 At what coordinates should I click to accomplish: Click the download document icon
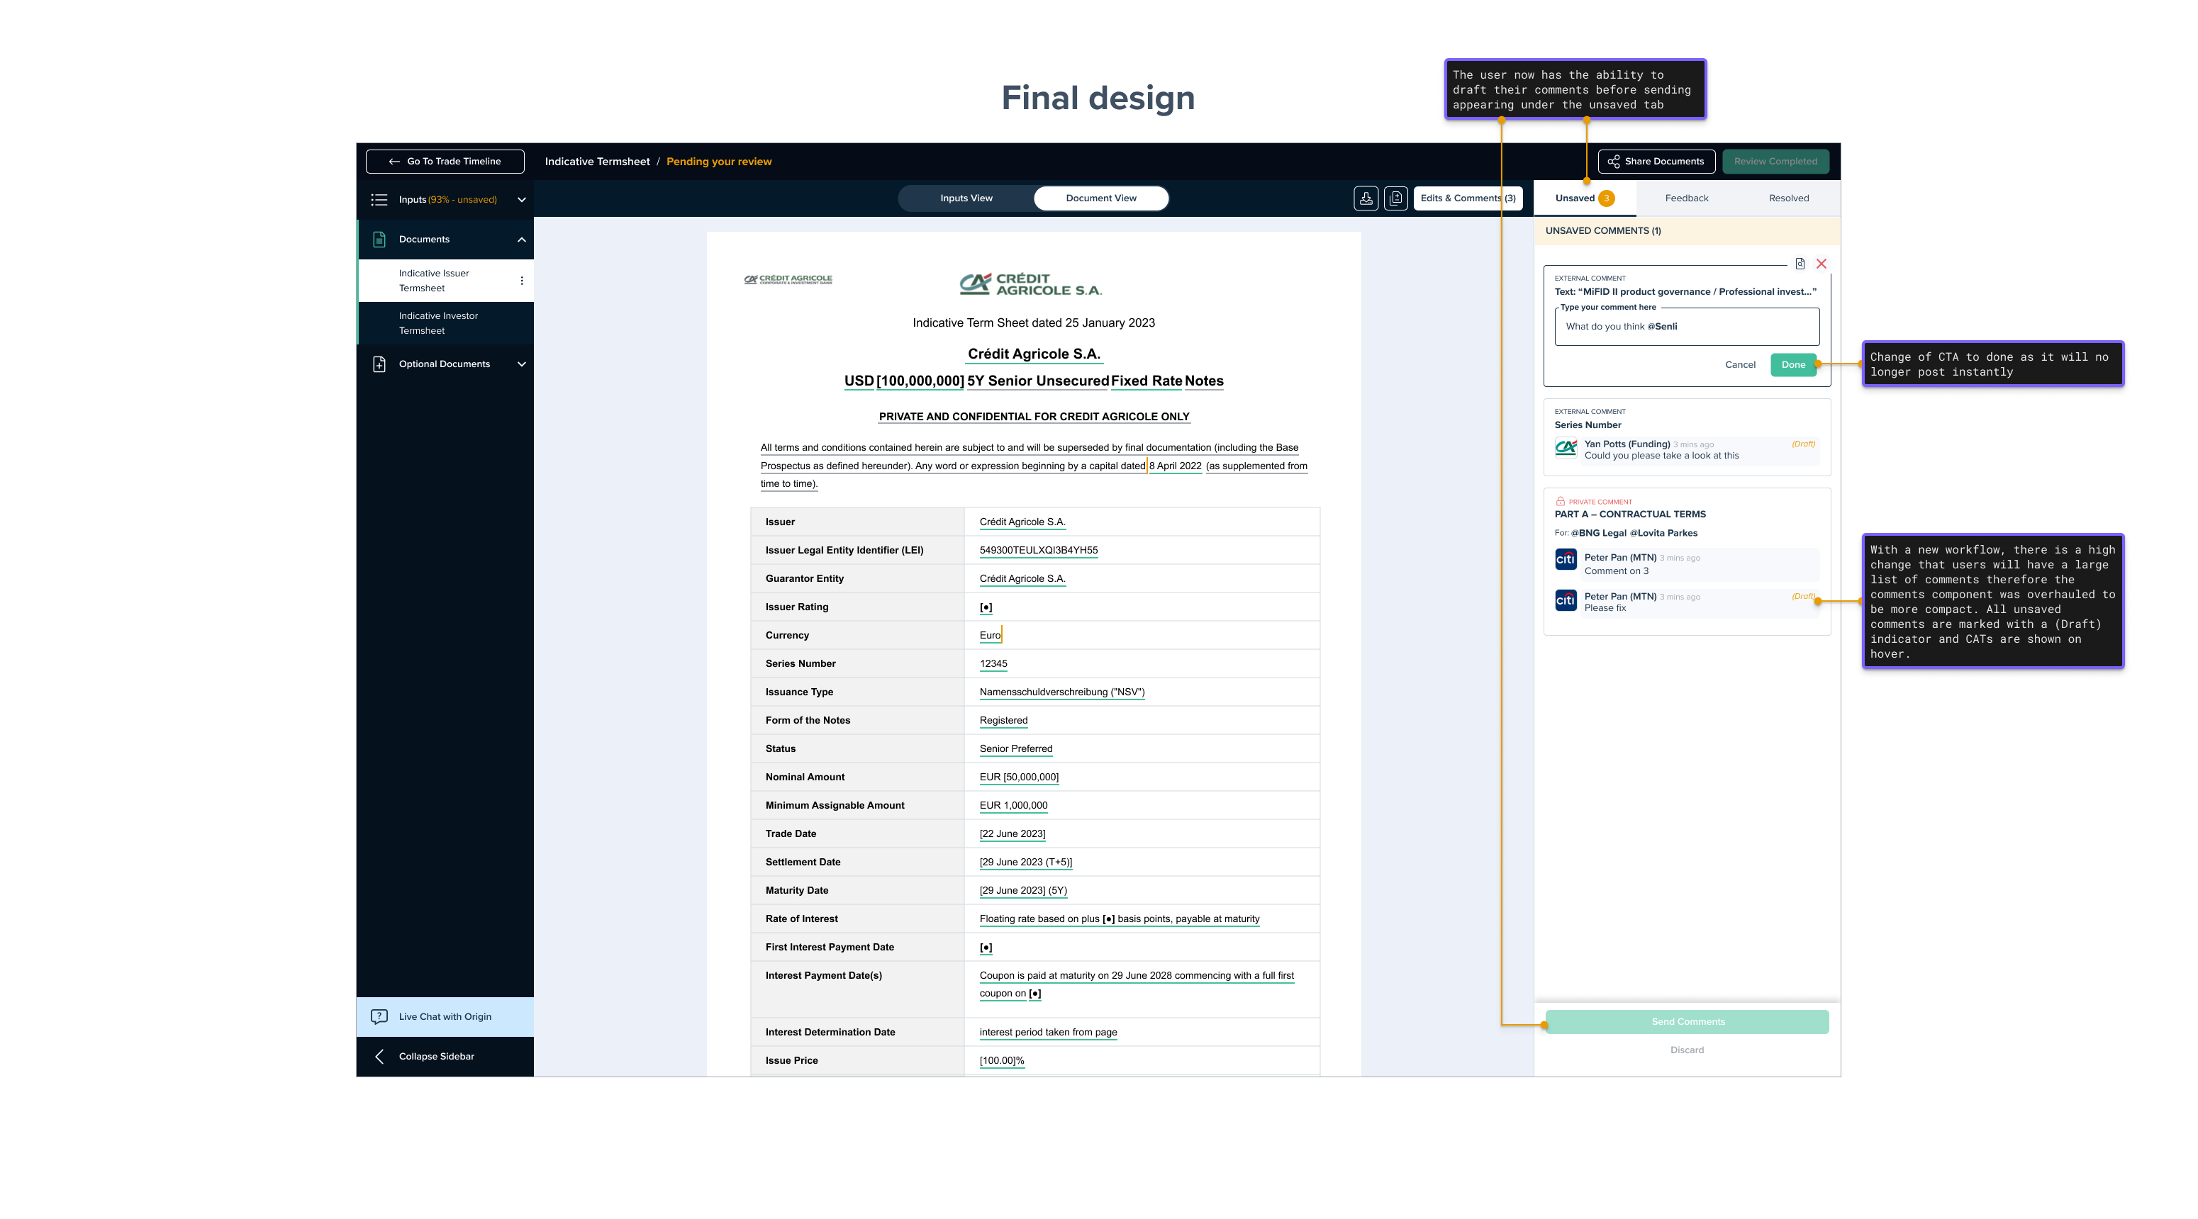1366,198
